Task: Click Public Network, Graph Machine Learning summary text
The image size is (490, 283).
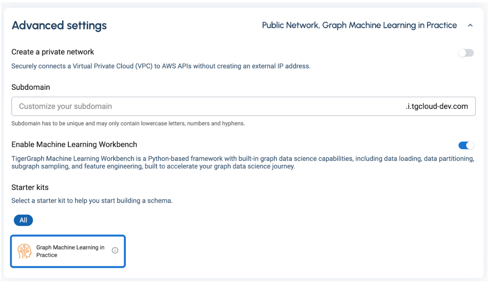Action: click(x=359, y=25)
